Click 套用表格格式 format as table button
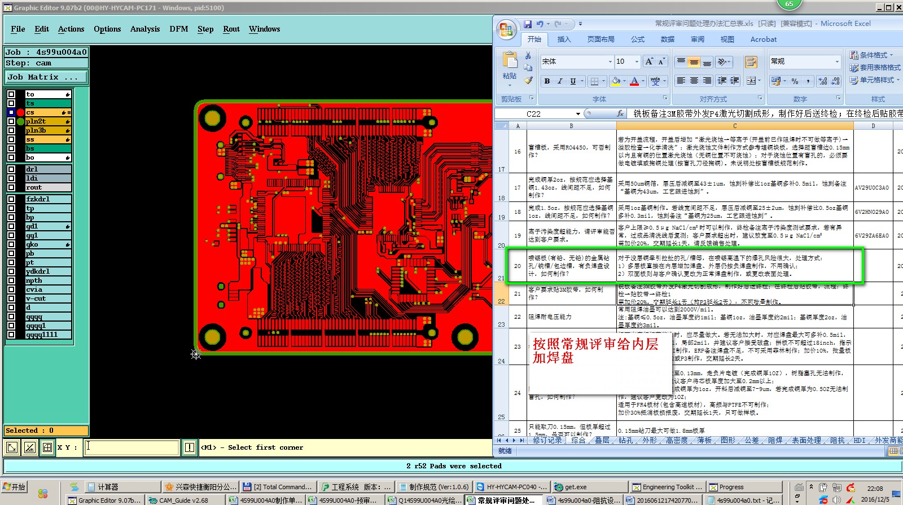 click(875, 68)
